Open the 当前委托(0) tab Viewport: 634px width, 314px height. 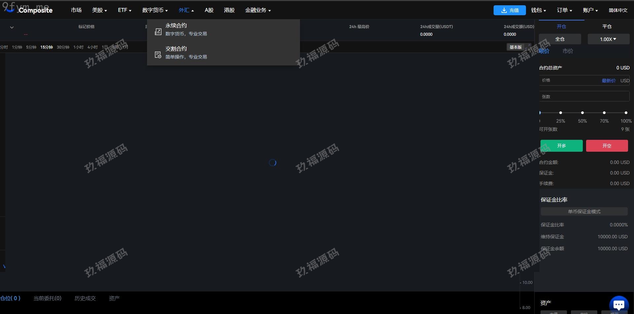47,298
